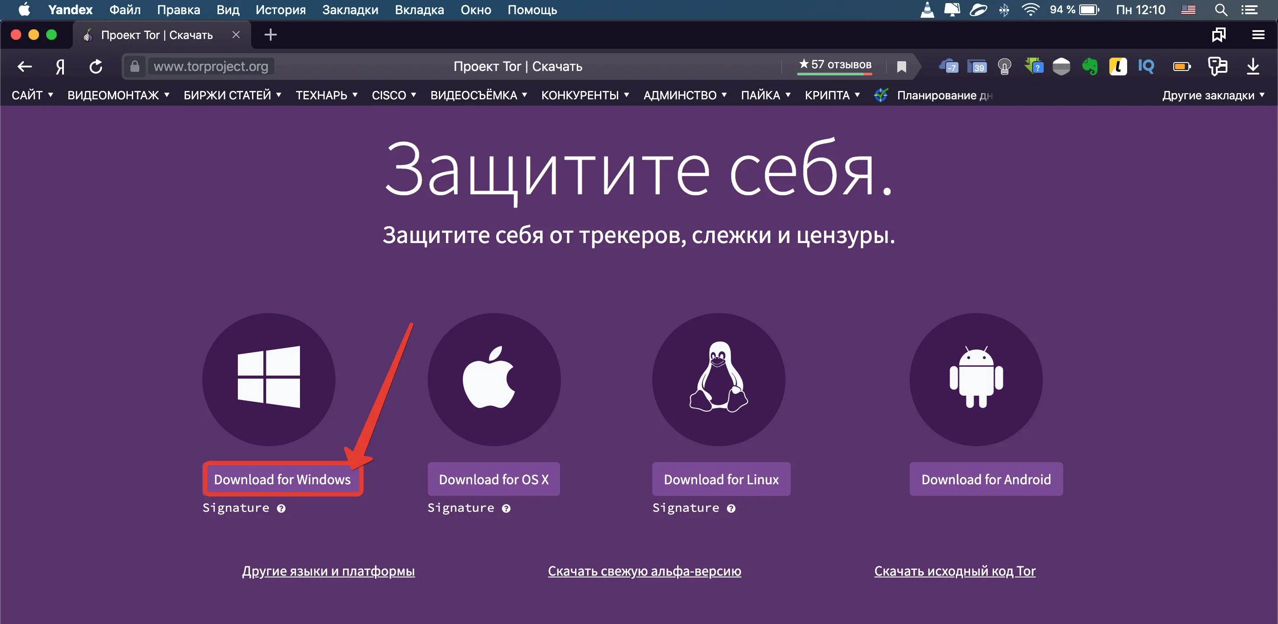The image size is (1278, 624).
Task: Click the Linux penguin circle
Action: [x=718, y=380]
